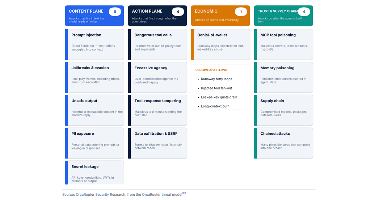This screenshot has width=383, height=200.
Task: Click 'Direct & indirect — instructions smuggled' description
Action: (x=93, y=48)
